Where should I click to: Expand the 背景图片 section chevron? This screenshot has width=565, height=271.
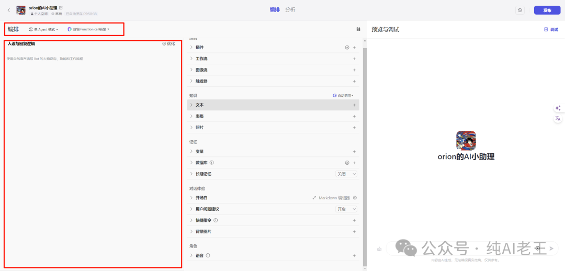191,231
